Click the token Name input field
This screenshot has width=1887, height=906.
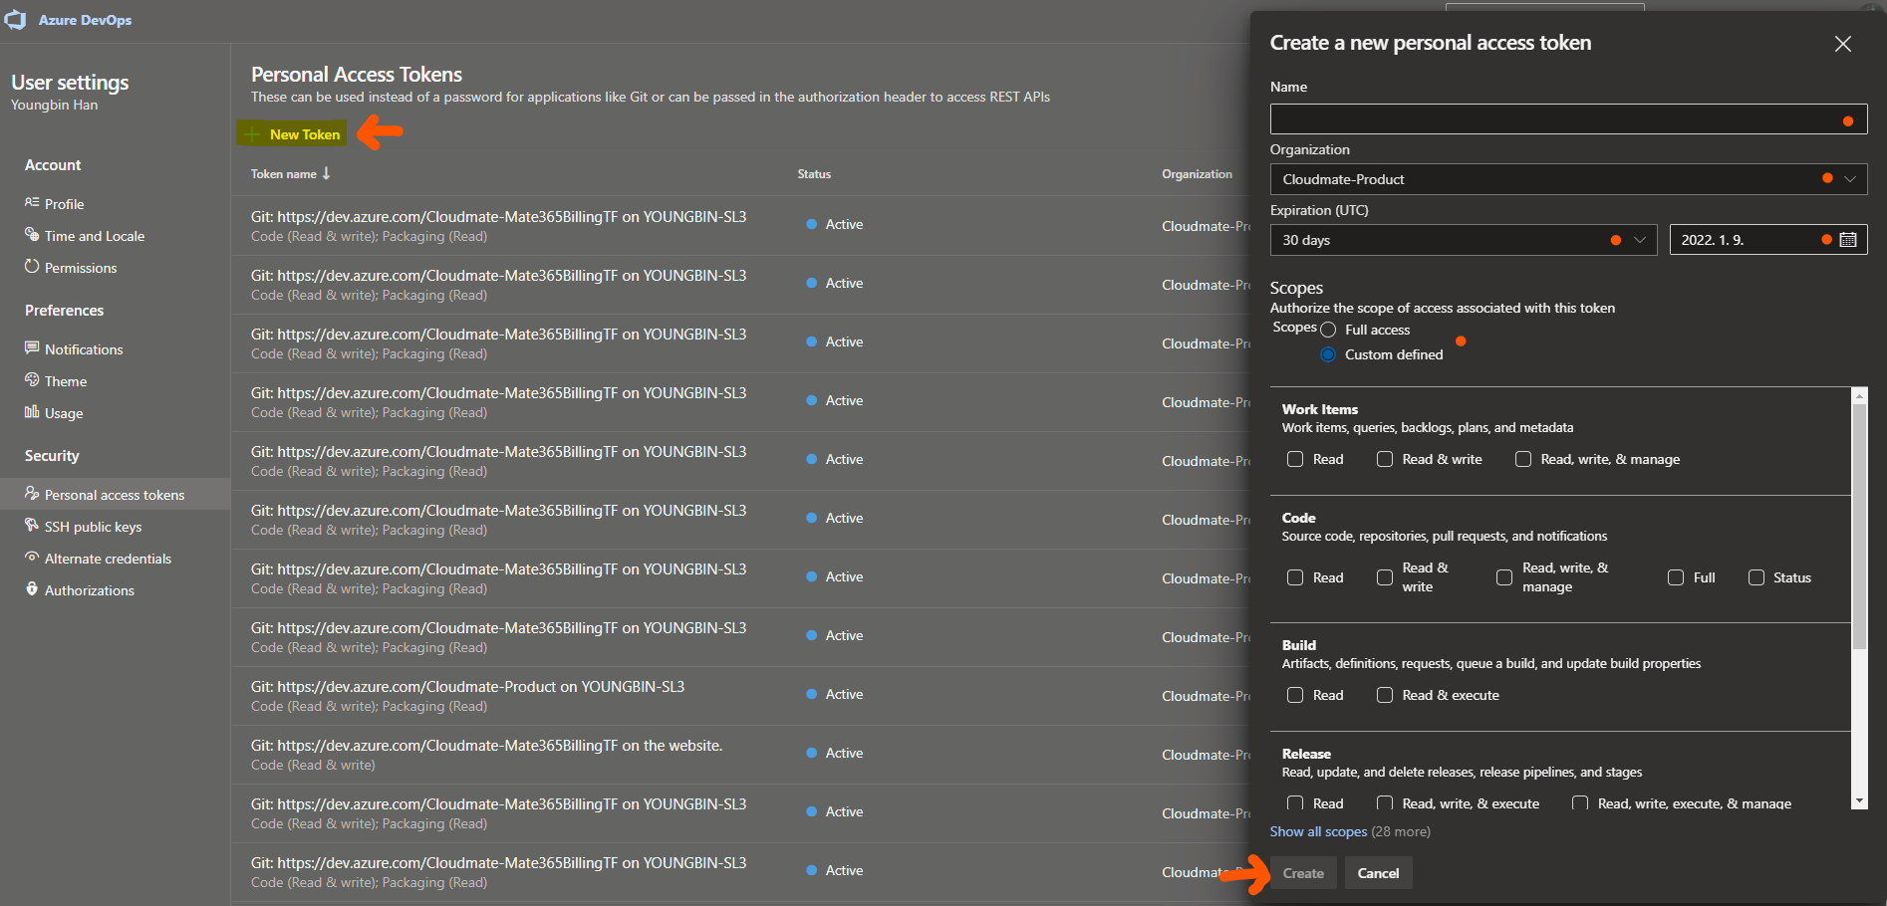click(x=1554, y=119)
